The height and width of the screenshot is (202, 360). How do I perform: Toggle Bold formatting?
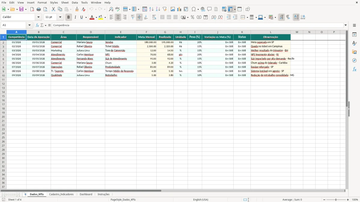[x=69, y=17]
